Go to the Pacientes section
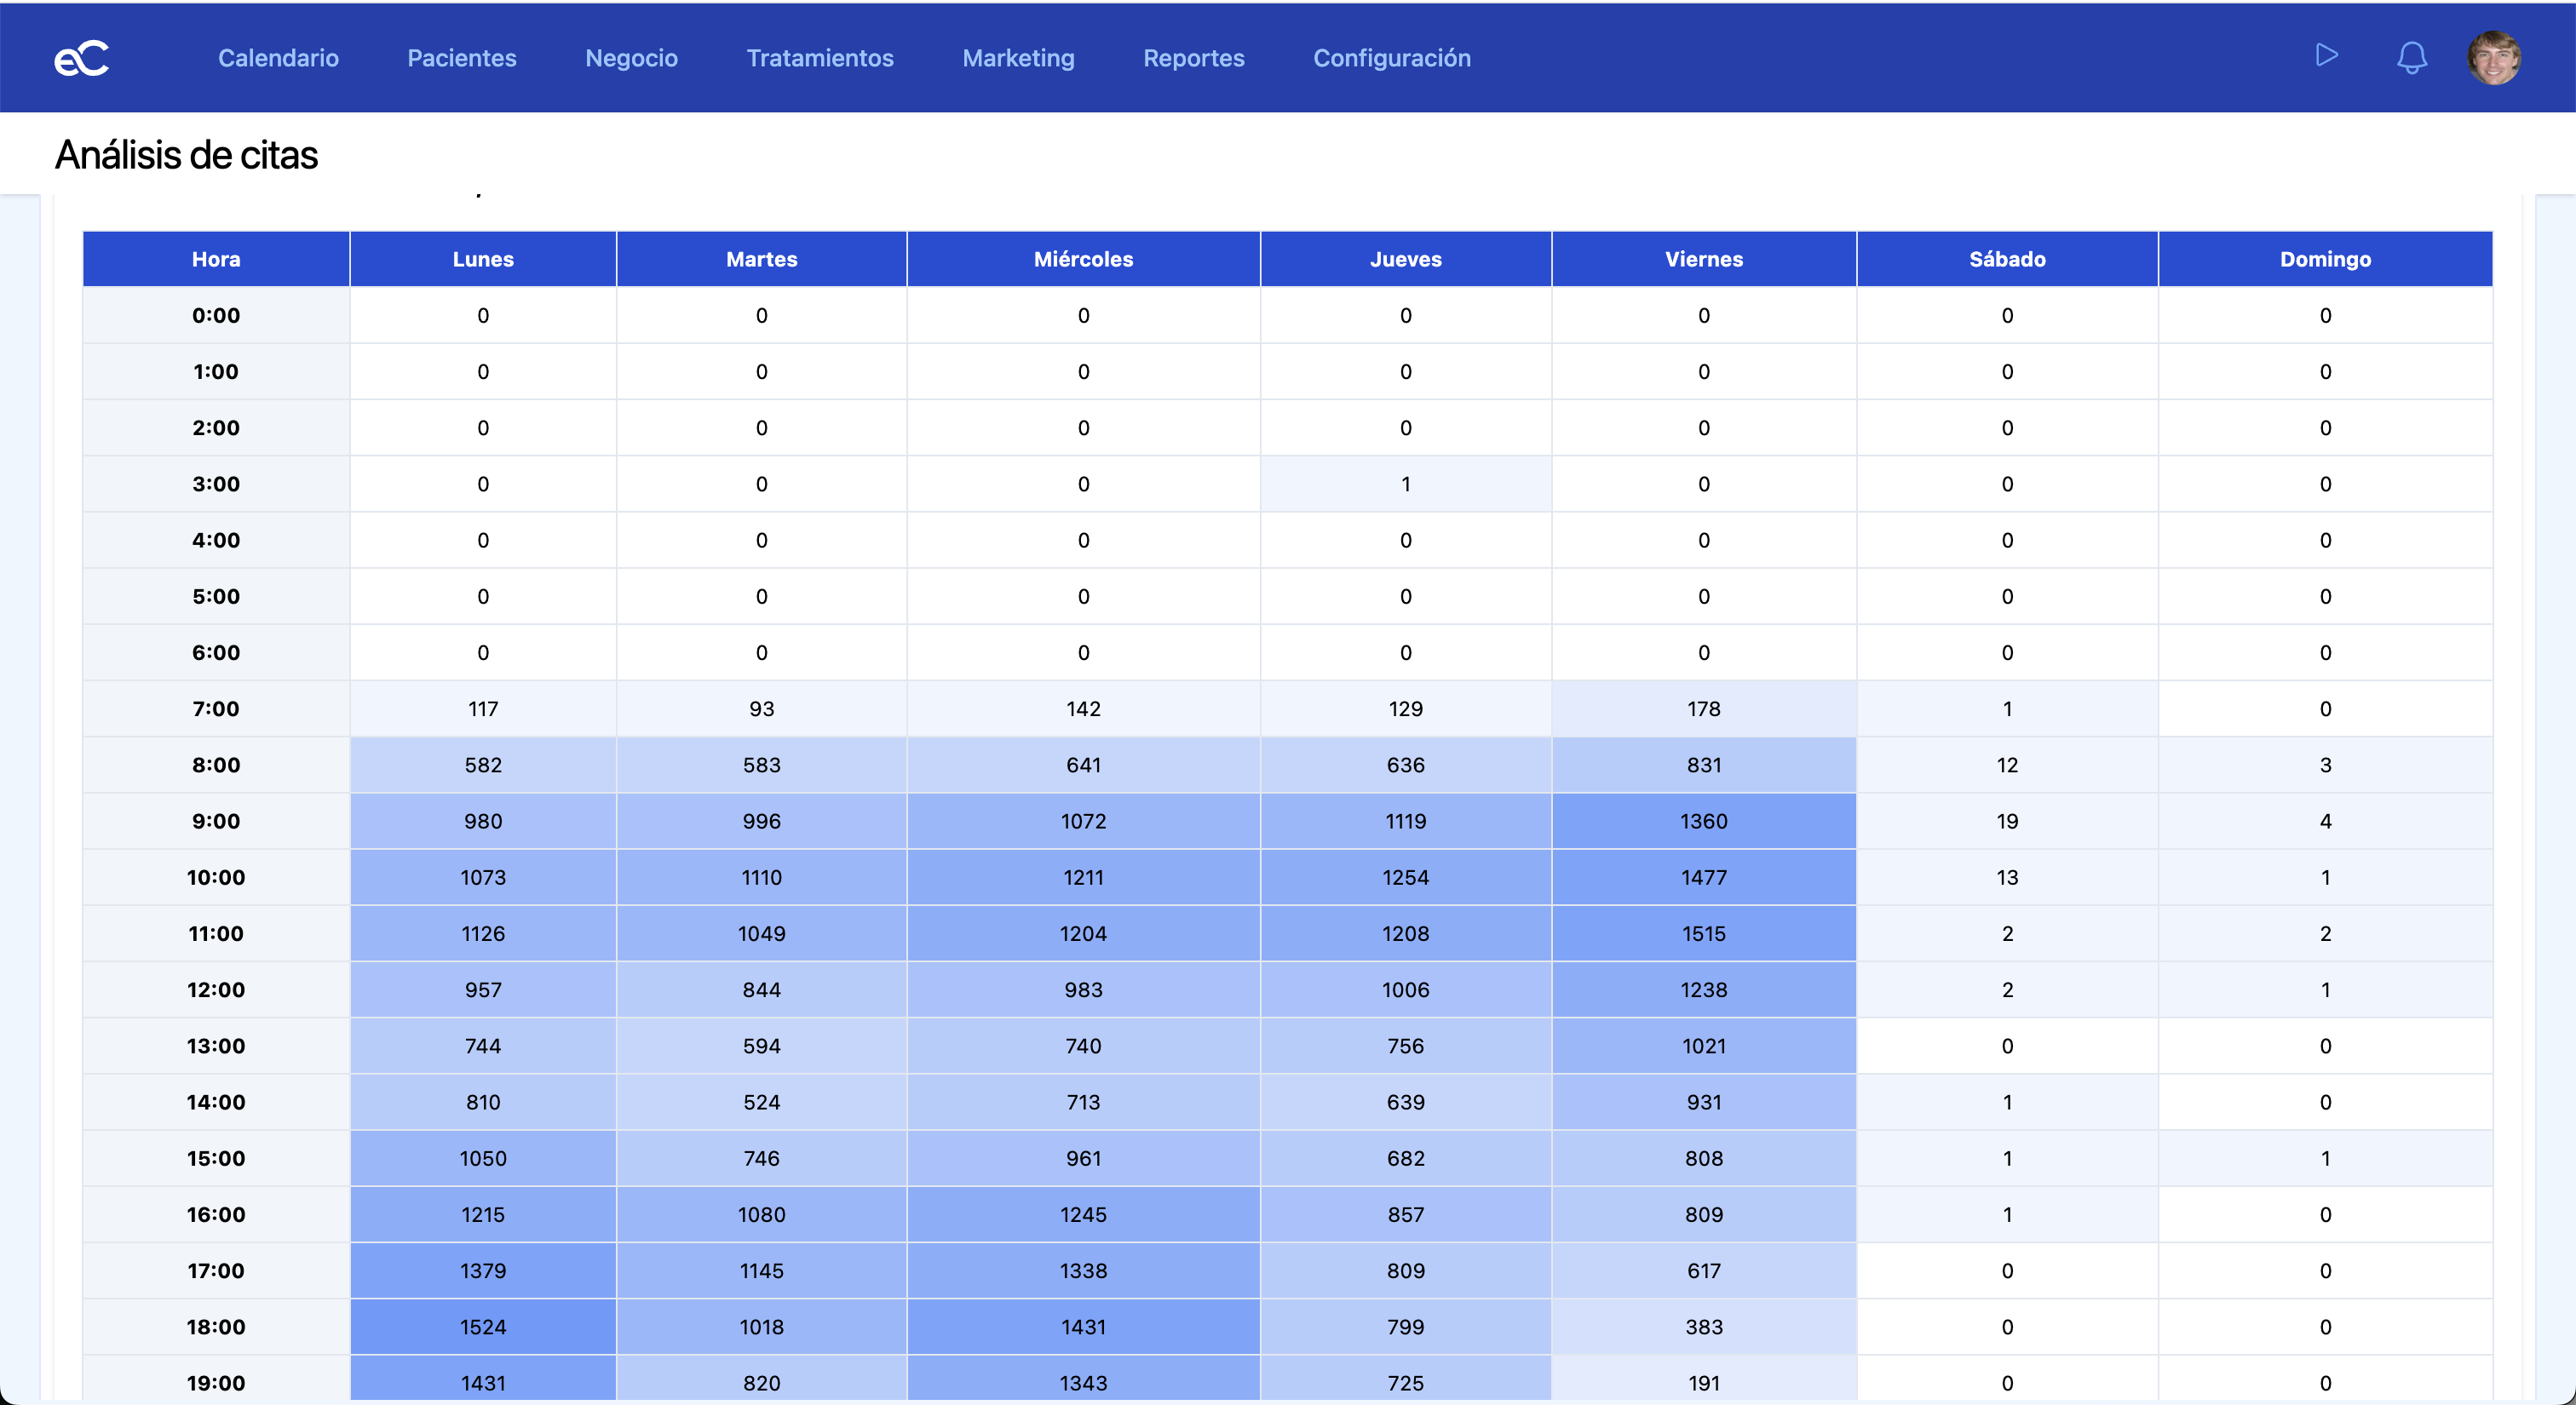The height and width of the screenshot is (1405, 2576). tap(461, 58)
